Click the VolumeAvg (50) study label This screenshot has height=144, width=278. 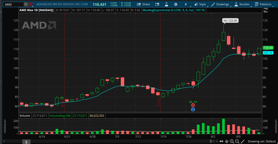(x=60, y=116)
